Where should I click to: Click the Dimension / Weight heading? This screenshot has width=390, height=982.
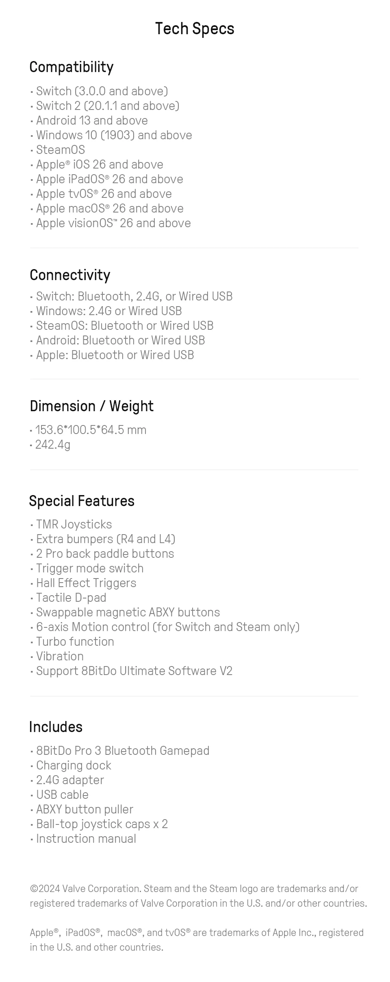point(91,406)
